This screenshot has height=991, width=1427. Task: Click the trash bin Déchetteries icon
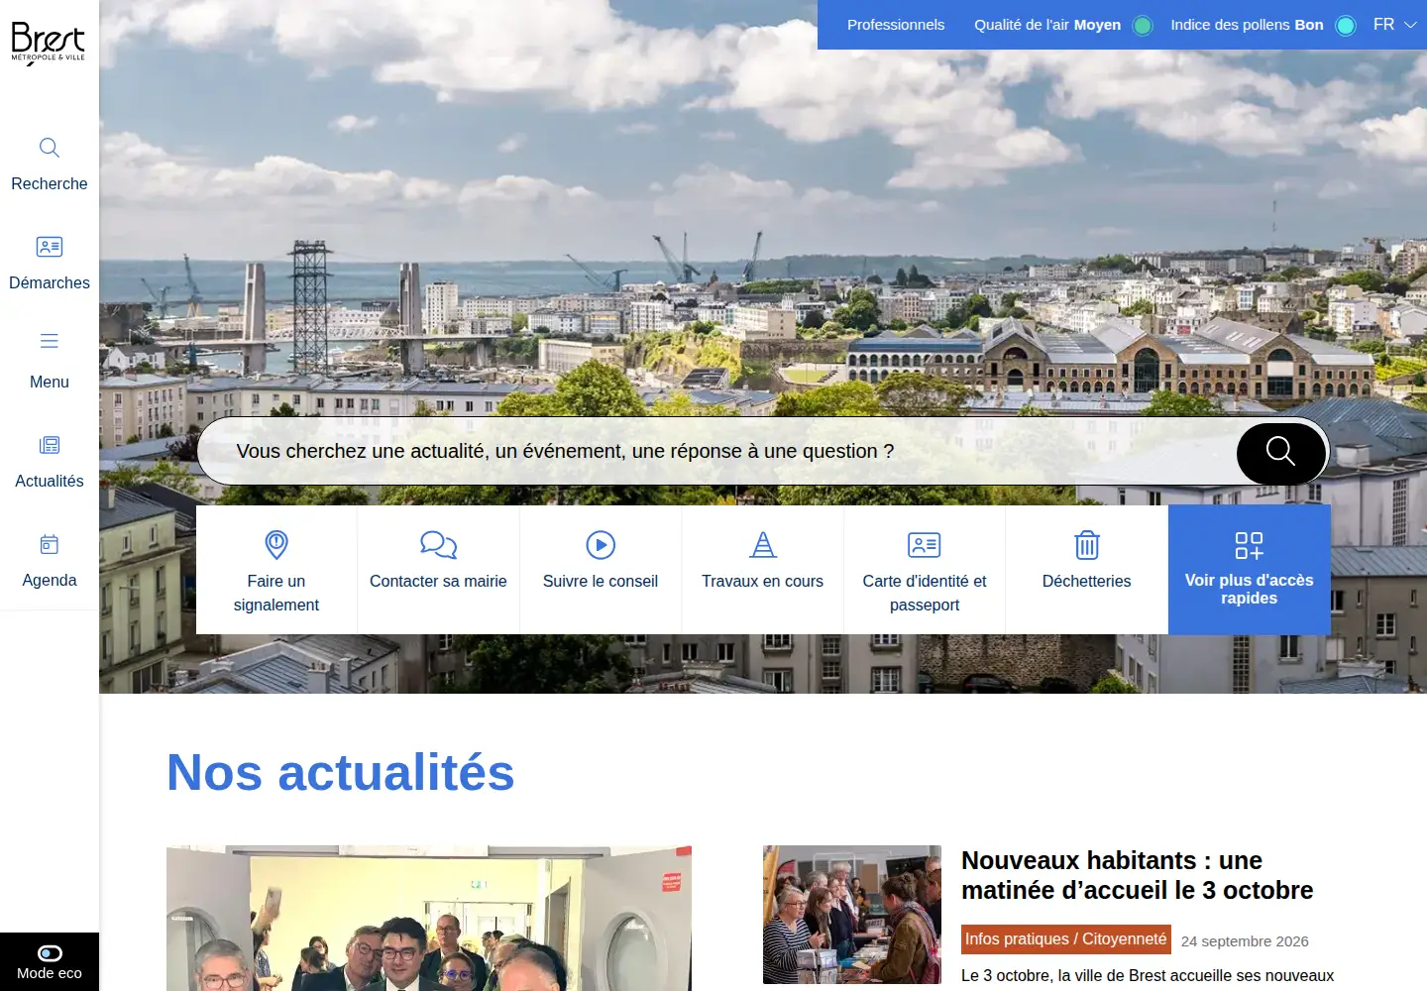(x=1087, y=545)
